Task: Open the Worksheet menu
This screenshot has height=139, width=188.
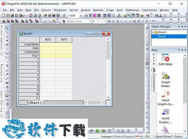Action: pyautogui.click(x=60, y=10)
